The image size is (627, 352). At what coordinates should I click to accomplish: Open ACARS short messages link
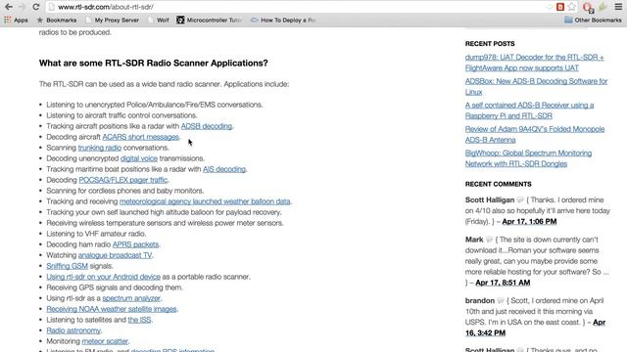(140, 137)
